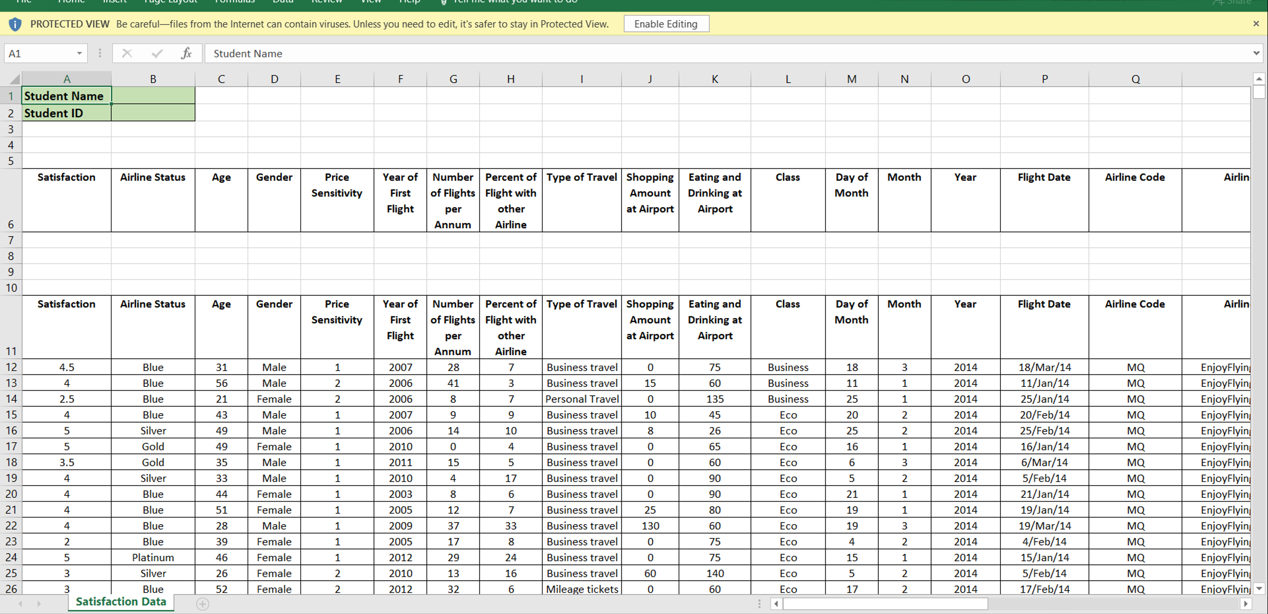Select the column K header
This screenshot has height=614, width=1268.
715,79
